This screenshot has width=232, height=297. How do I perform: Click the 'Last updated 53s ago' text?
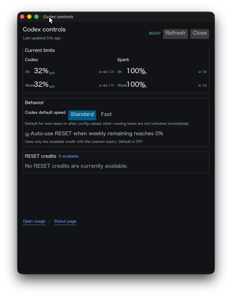pos(42,38)
